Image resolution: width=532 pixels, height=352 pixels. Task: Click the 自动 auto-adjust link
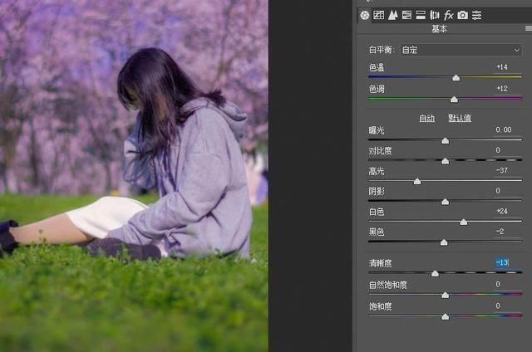point(426,118)
